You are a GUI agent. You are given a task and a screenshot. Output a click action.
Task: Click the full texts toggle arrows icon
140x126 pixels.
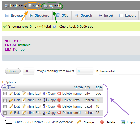[x=9, y=87]
